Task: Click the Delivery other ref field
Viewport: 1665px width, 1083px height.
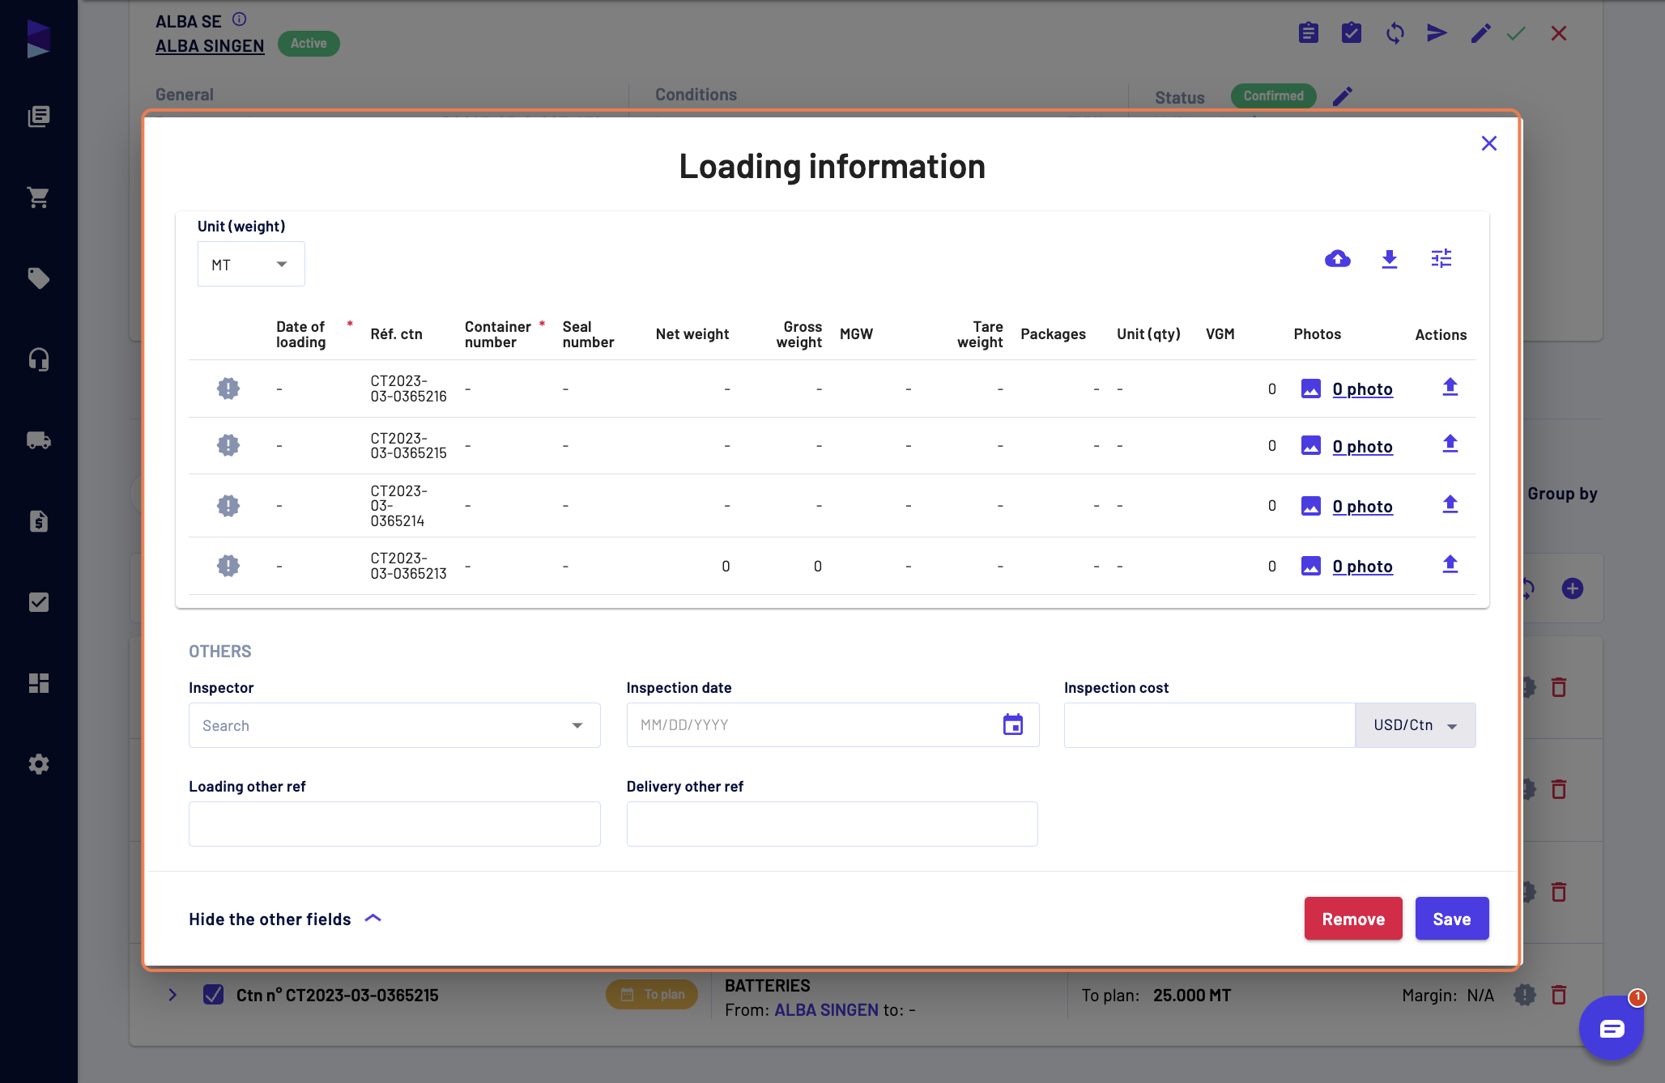Action: (832, 824)
